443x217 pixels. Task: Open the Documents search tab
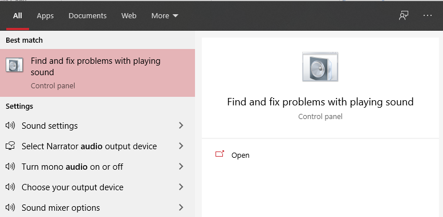coord(88,16)
